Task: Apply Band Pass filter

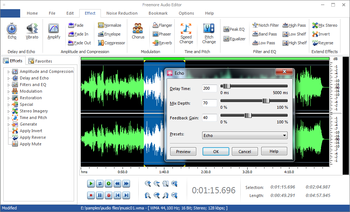Action: click(265, 34)
